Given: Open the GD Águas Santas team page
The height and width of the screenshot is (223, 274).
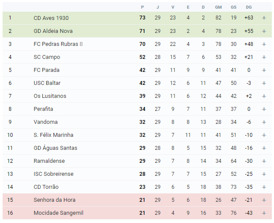Looking at the screenshot, I should (x=55, y=148).
